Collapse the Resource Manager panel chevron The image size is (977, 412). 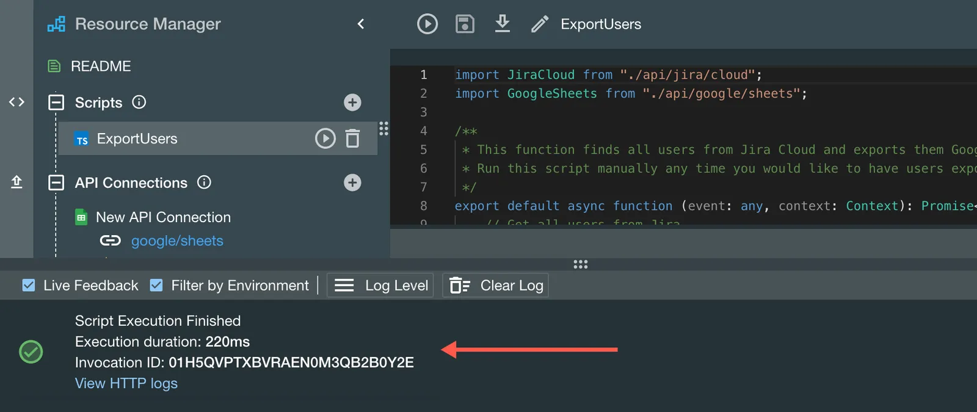tap(361, 24)
